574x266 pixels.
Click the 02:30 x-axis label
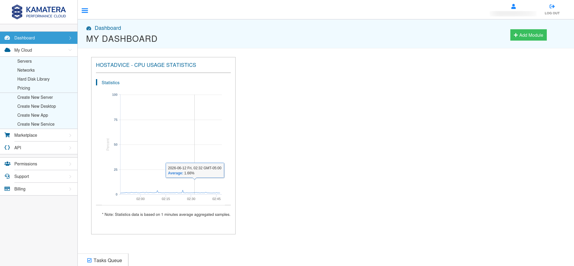pos(191,199)
